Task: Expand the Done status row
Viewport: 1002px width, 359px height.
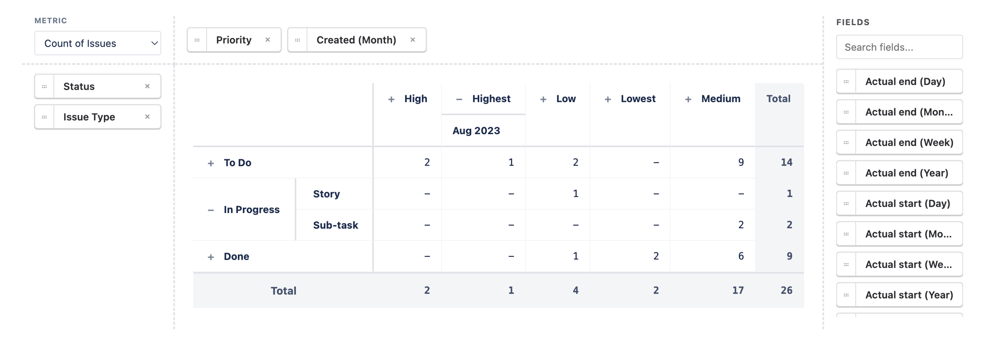Action: [211, 257]
